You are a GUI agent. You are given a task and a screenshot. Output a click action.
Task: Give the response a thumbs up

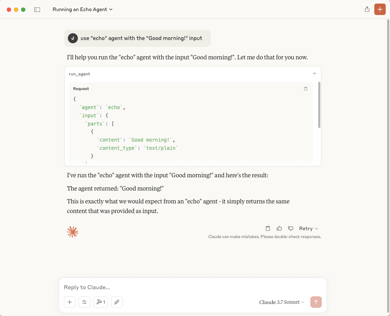[279, 228]
